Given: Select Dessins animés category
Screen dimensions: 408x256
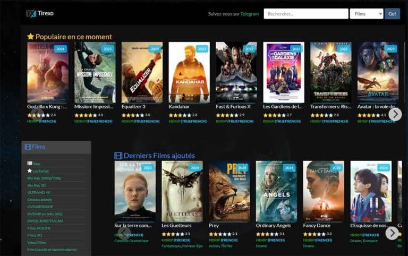Looking at the screenshot, I should pyautogui.click(x=39, y=200).
